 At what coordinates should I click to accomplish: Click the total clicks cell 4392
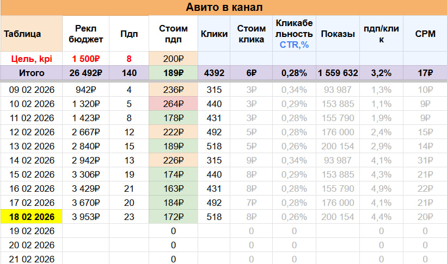point(213,73)
